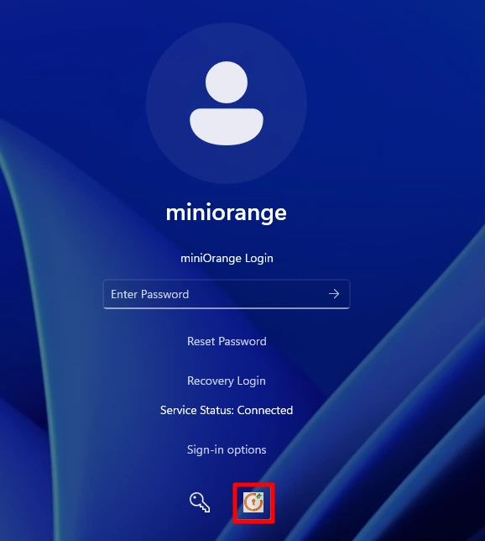Select the 'miniorange' username text

[x=226, y=213]
